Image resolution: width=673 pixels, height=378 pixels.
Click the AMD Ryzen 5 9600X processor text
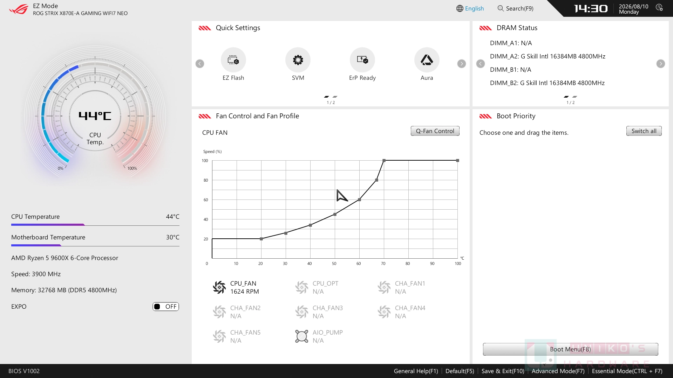(64, 258)
